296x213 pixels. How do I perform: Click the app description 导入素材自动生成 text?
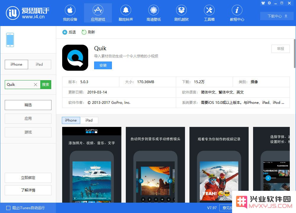tap(126, 56)
